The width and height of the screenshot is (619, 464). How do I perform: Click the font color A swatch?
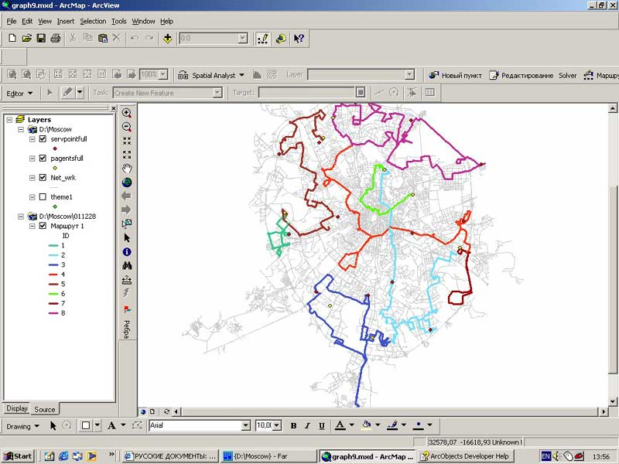340,425
